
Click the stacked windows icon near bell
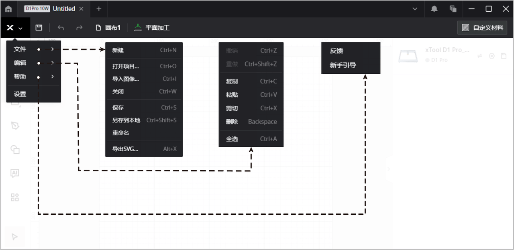[x=453, y=9]
